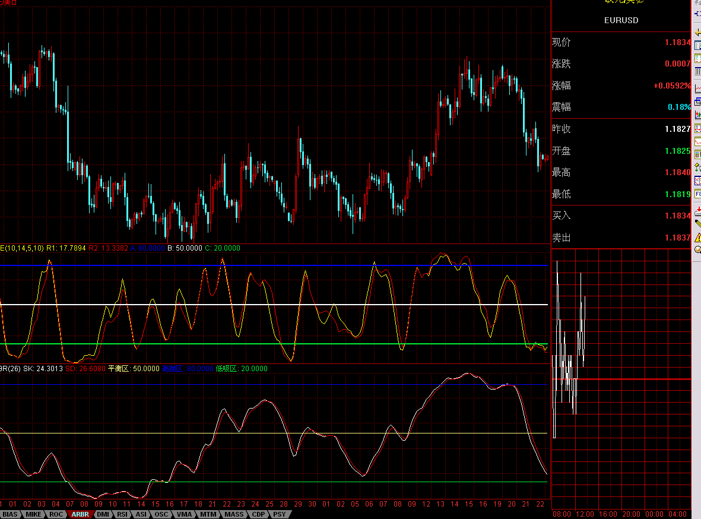Switch to the BIAS indicator tab
This screenshot has height=519, width=701.
click(10, 514)
